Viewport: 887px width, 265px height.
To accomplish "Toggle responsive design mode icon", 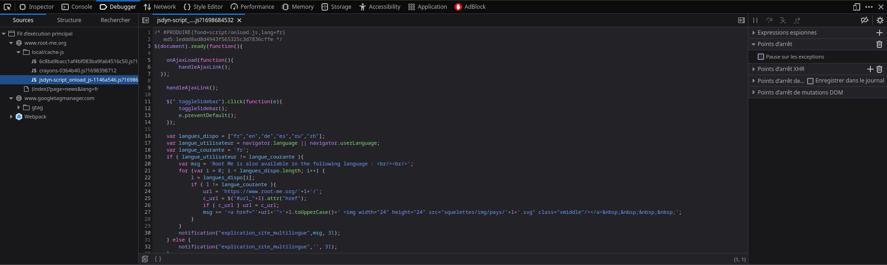I will coord(857,7).
